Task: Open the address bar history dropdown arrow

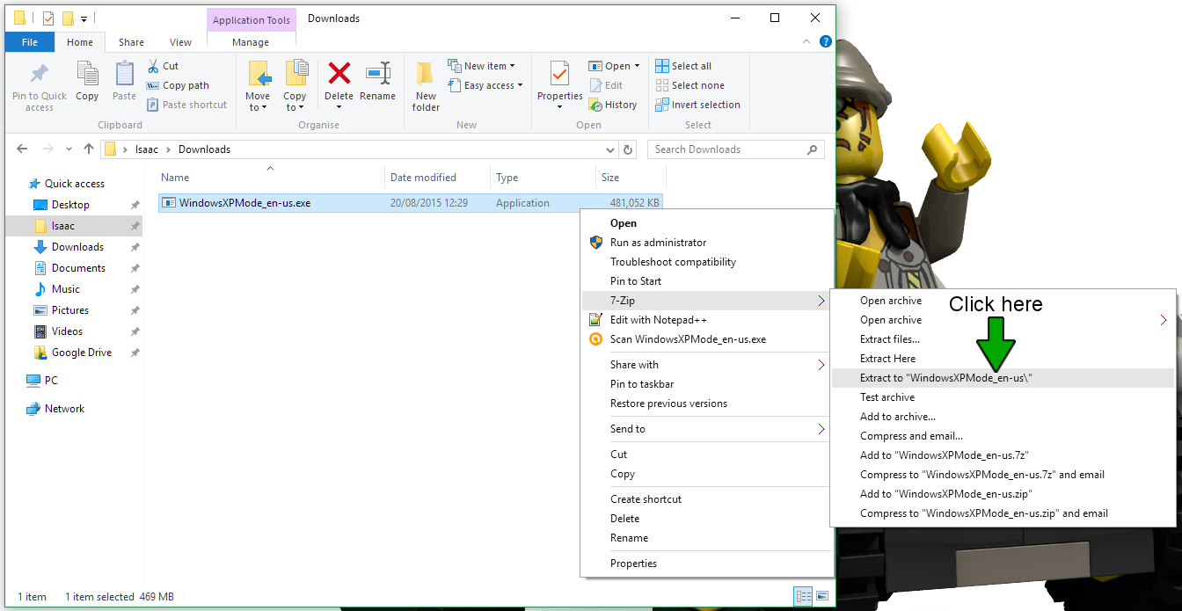Action: [x=609, y=149]
